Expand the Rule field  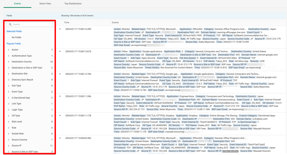[9, 128]
